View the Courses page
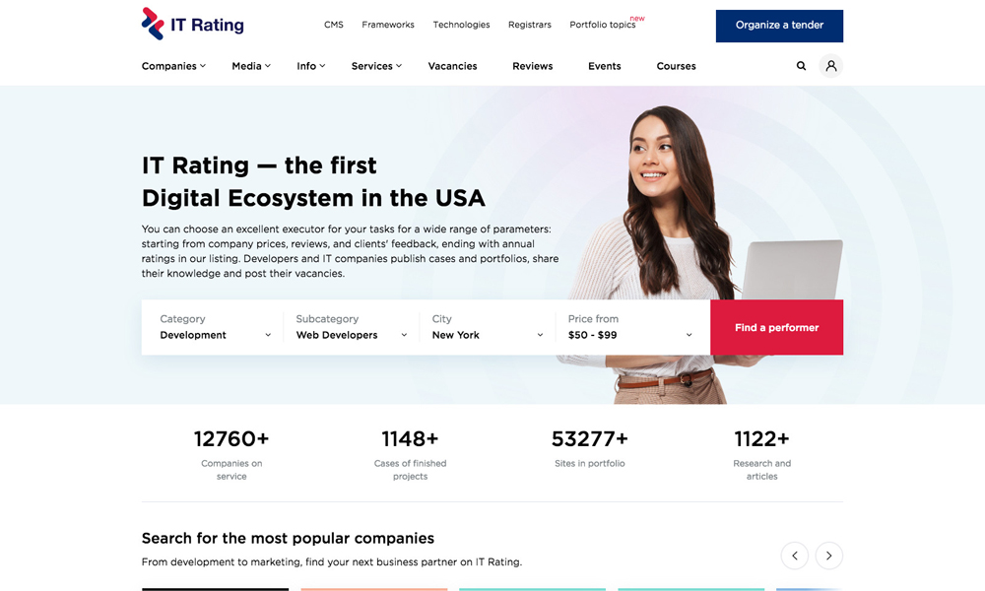Image resolution: width=985 pixels, height=591 pixels. [x=676, y=66]
